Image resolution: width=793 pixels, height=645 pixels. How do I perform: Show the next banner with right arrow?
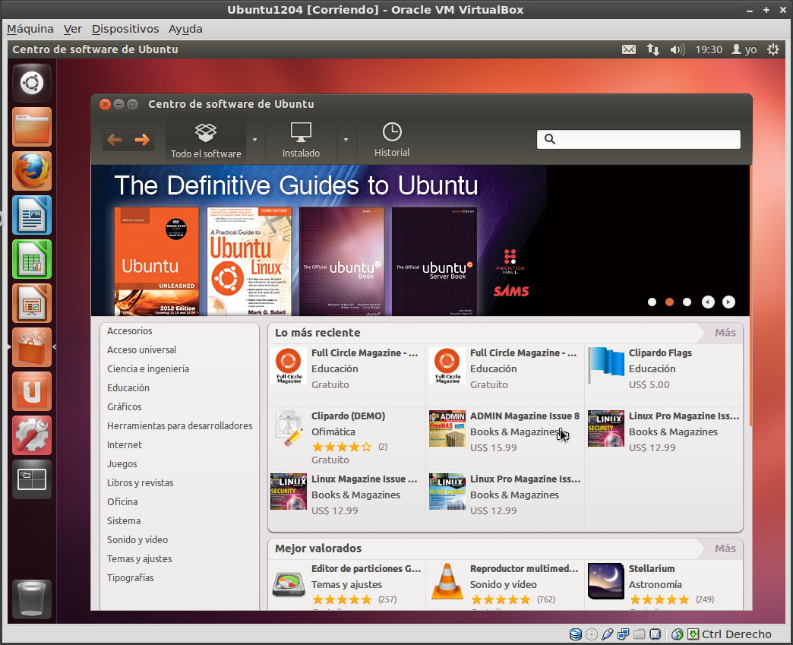pos(728,302)
